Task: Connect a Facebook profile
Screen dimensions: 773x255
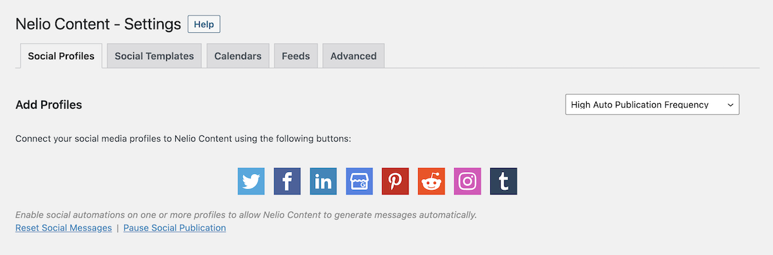Action: pos(287,181)
